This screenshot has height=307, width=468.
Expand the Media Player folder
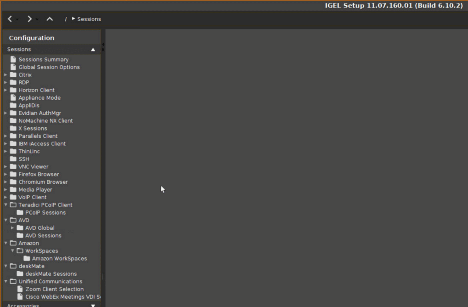point(6,190)
